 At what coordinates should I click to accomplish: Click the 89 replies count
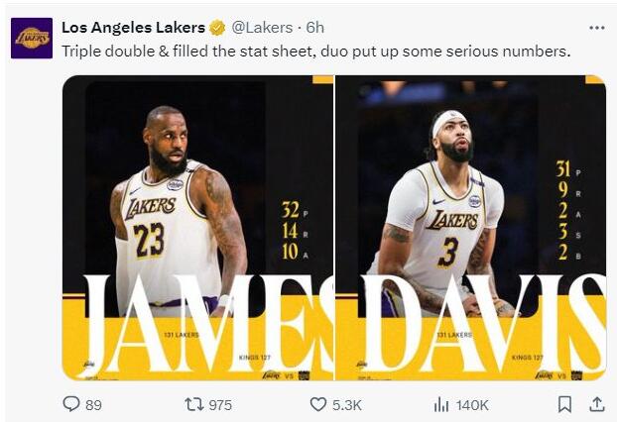[x=94, y=404]
